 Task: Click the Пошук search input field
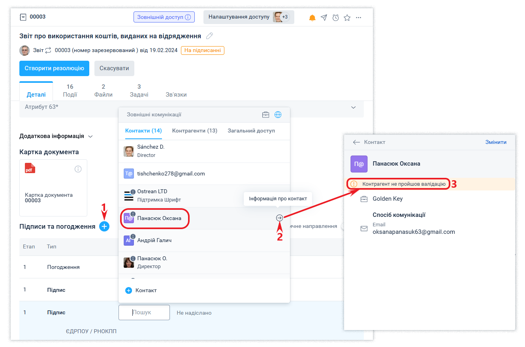pyautogui.click(x=144, y=312)
